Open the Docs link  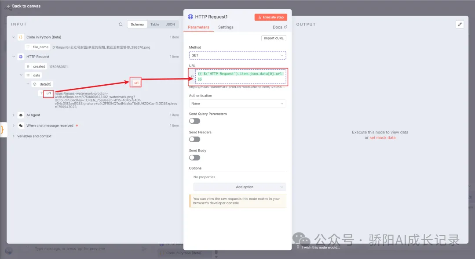click(x=280, y=27)
